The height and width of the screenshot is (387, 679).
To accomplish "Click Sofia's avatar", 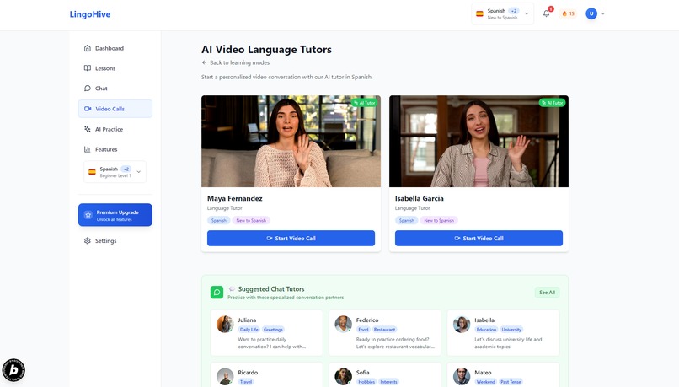I will [x=343, y=377].
